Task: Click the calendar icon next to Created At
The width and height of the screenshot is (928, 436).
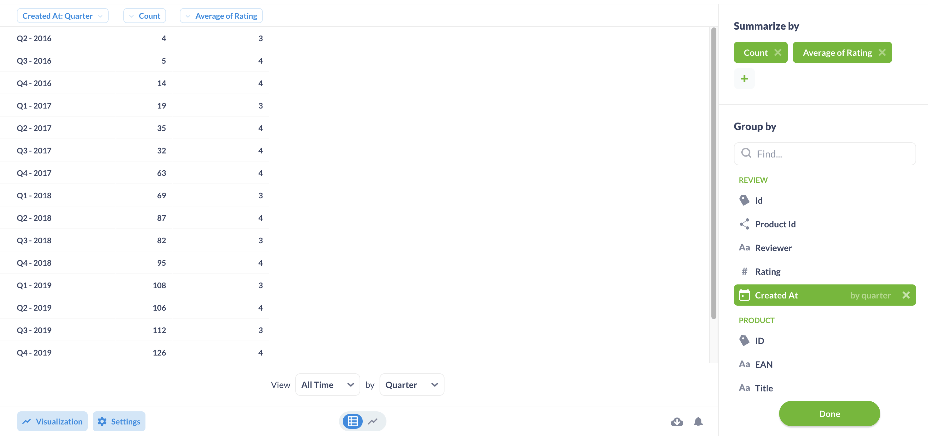Action: (x=744, y=295)
